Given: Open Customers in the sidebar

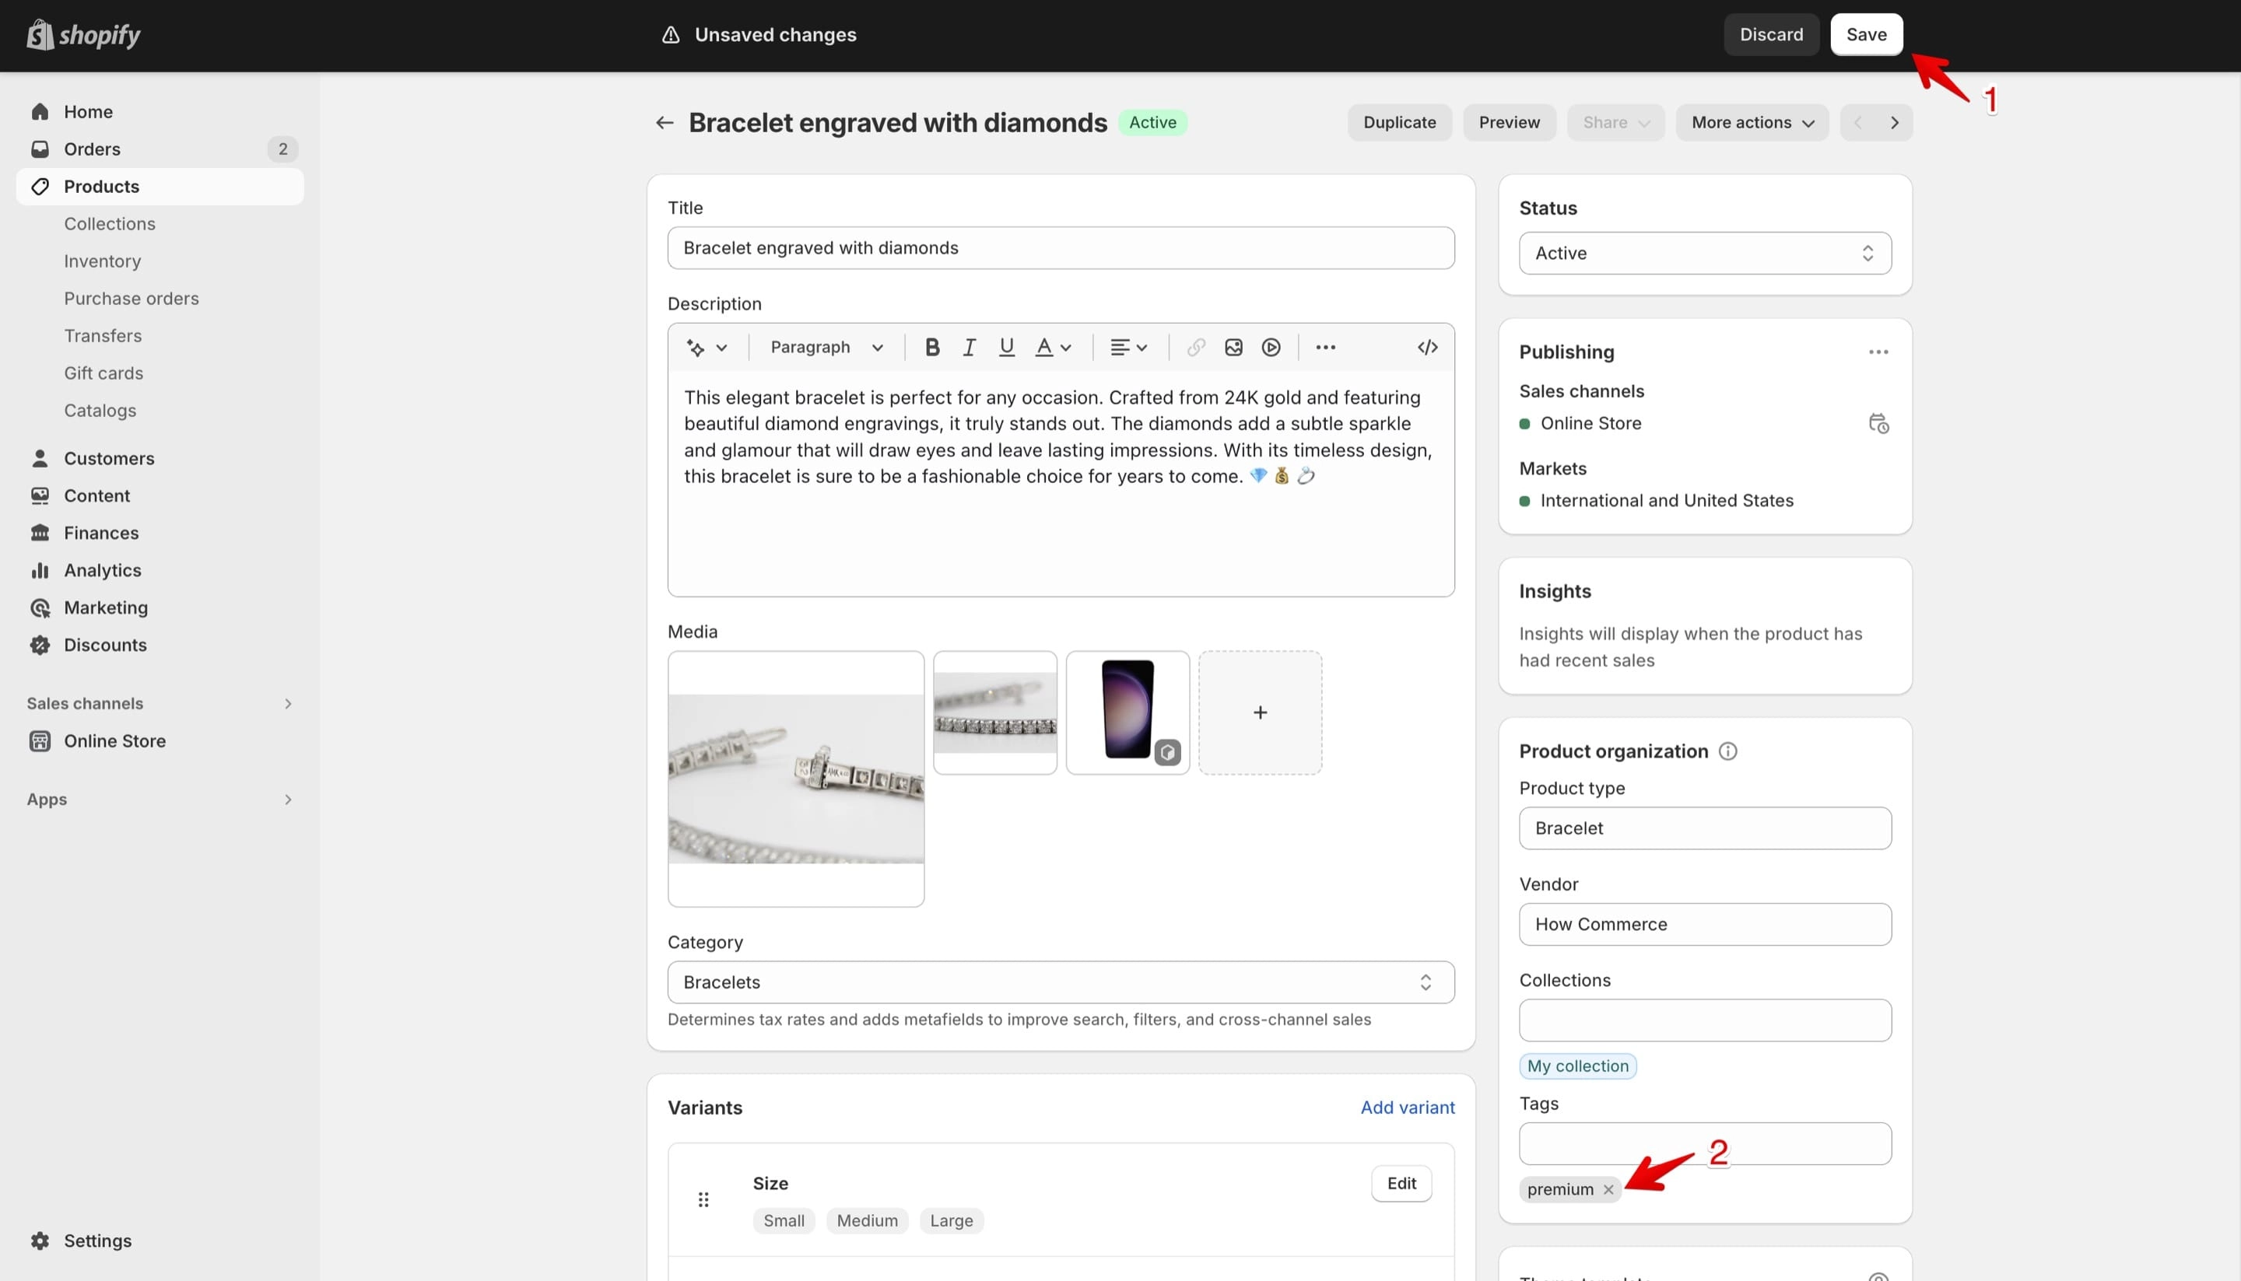Looking at the screenshot, I should coord(160,458).
